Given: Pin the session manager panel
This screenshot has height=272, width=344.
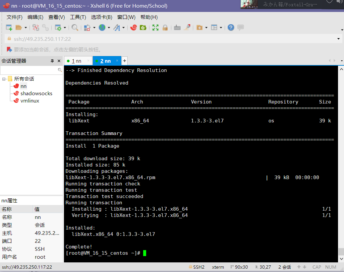Looking at the screenshot, I should [52, 61].
